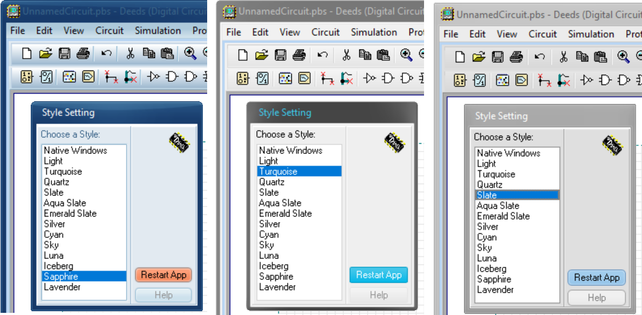642x315 pixels.
Task: Open the Circuit menu in the Slate-styled window
Action: 543,34
